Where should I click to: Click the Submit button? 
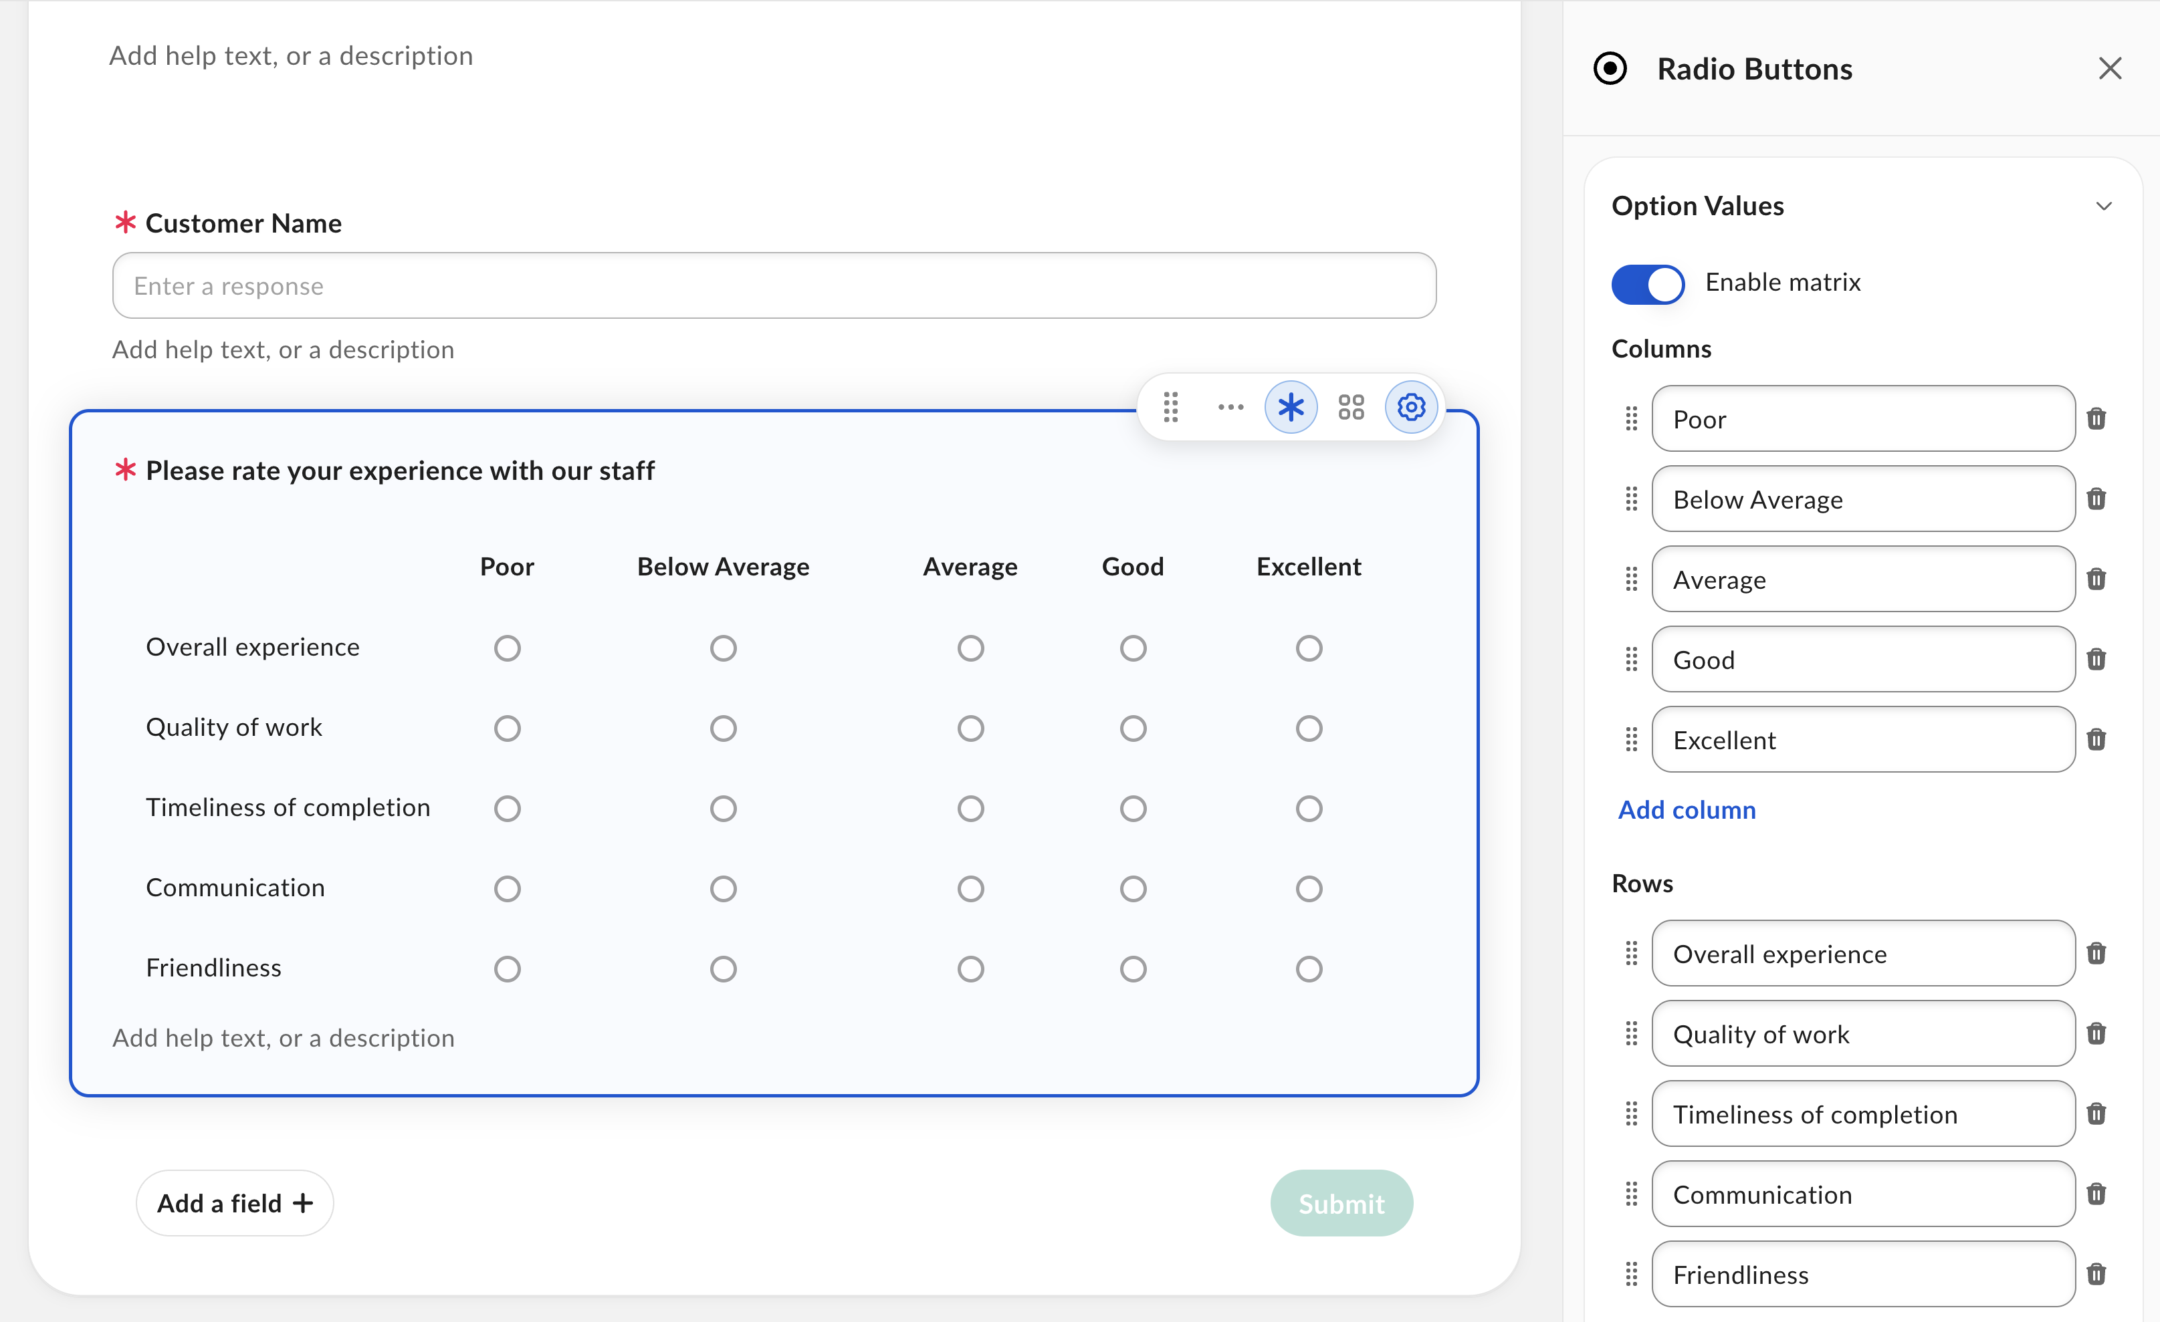click(1341, 1203)
